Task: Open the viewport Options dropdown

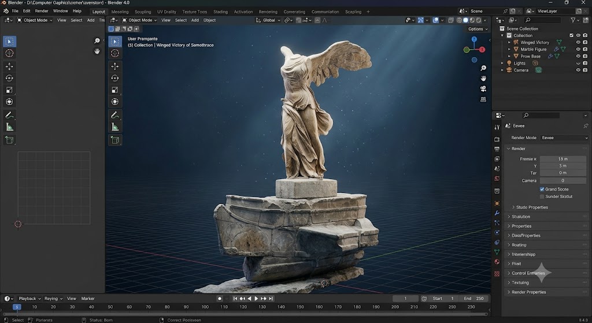Action: 478,29
